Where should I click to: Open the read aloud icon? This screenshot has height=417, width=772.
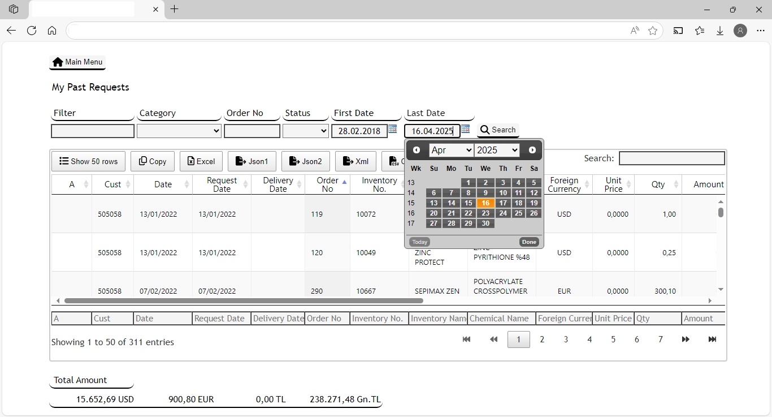635,31
